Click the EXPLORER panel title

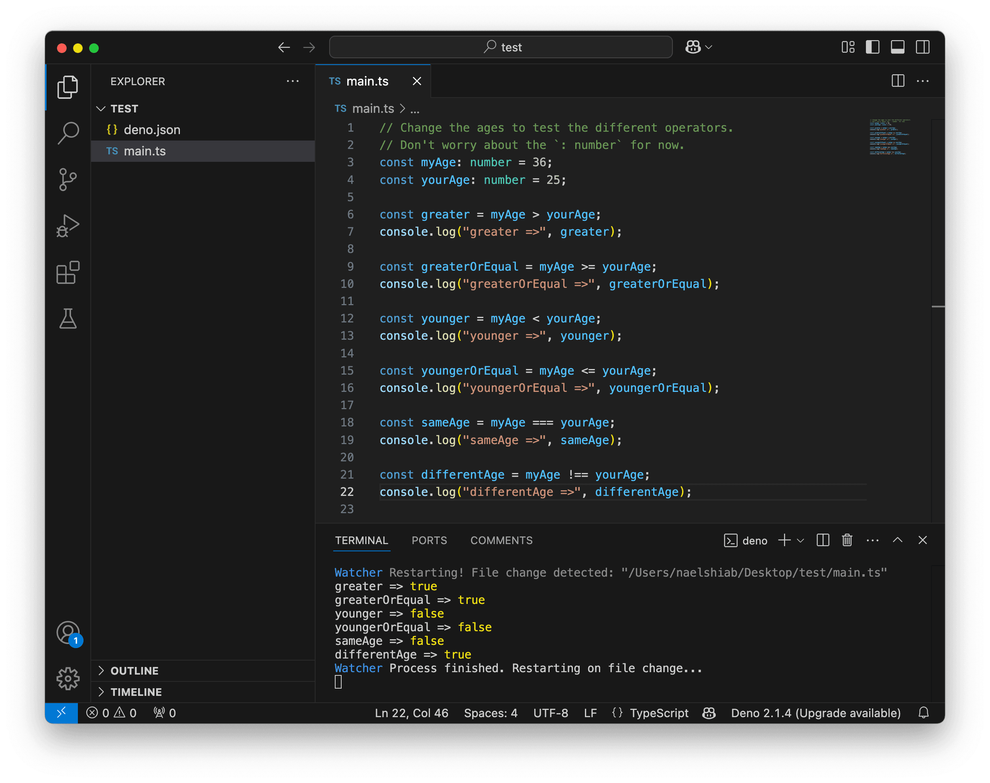point(137,81)
